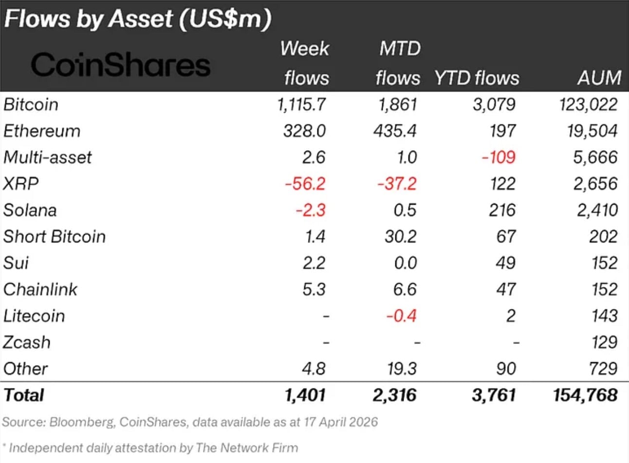The height and width of the screenshot is (463, 629).
Task: Select the MTD flows column header
Action: tap(398, 63)
